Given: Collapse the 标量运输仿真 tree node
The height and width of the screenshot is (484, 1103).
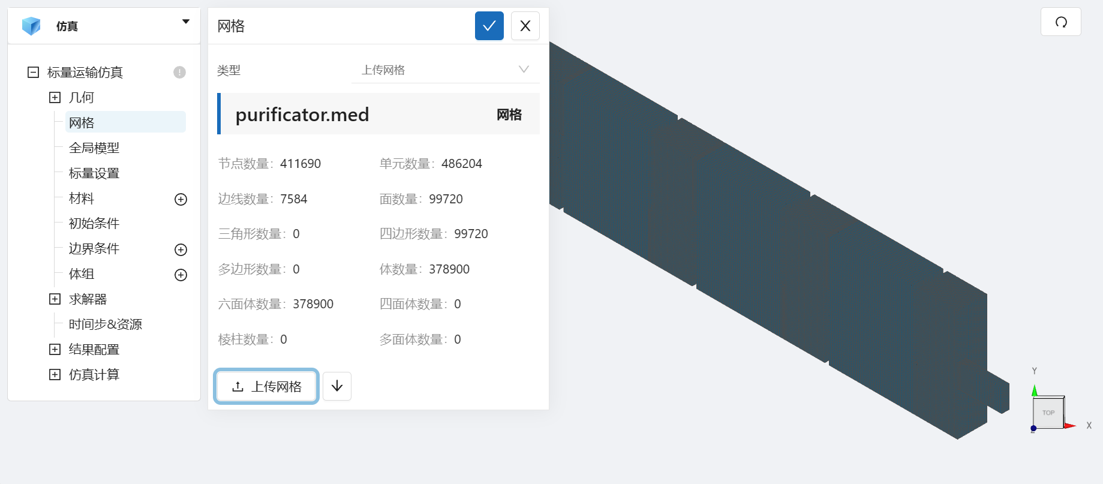Looking at the screenshot, I should pos(34,73).
